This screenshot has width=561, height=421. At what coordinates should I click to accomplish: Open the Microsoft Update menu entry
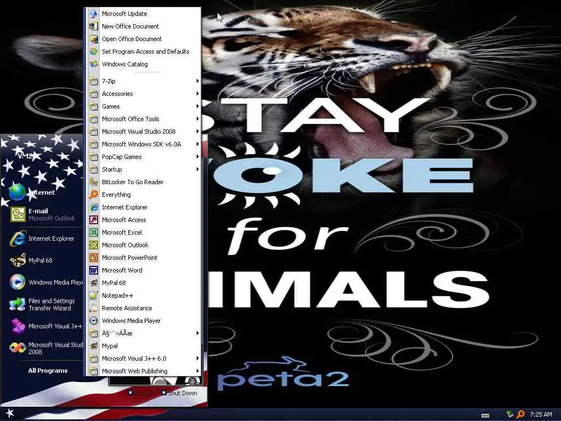coord(144,14)
